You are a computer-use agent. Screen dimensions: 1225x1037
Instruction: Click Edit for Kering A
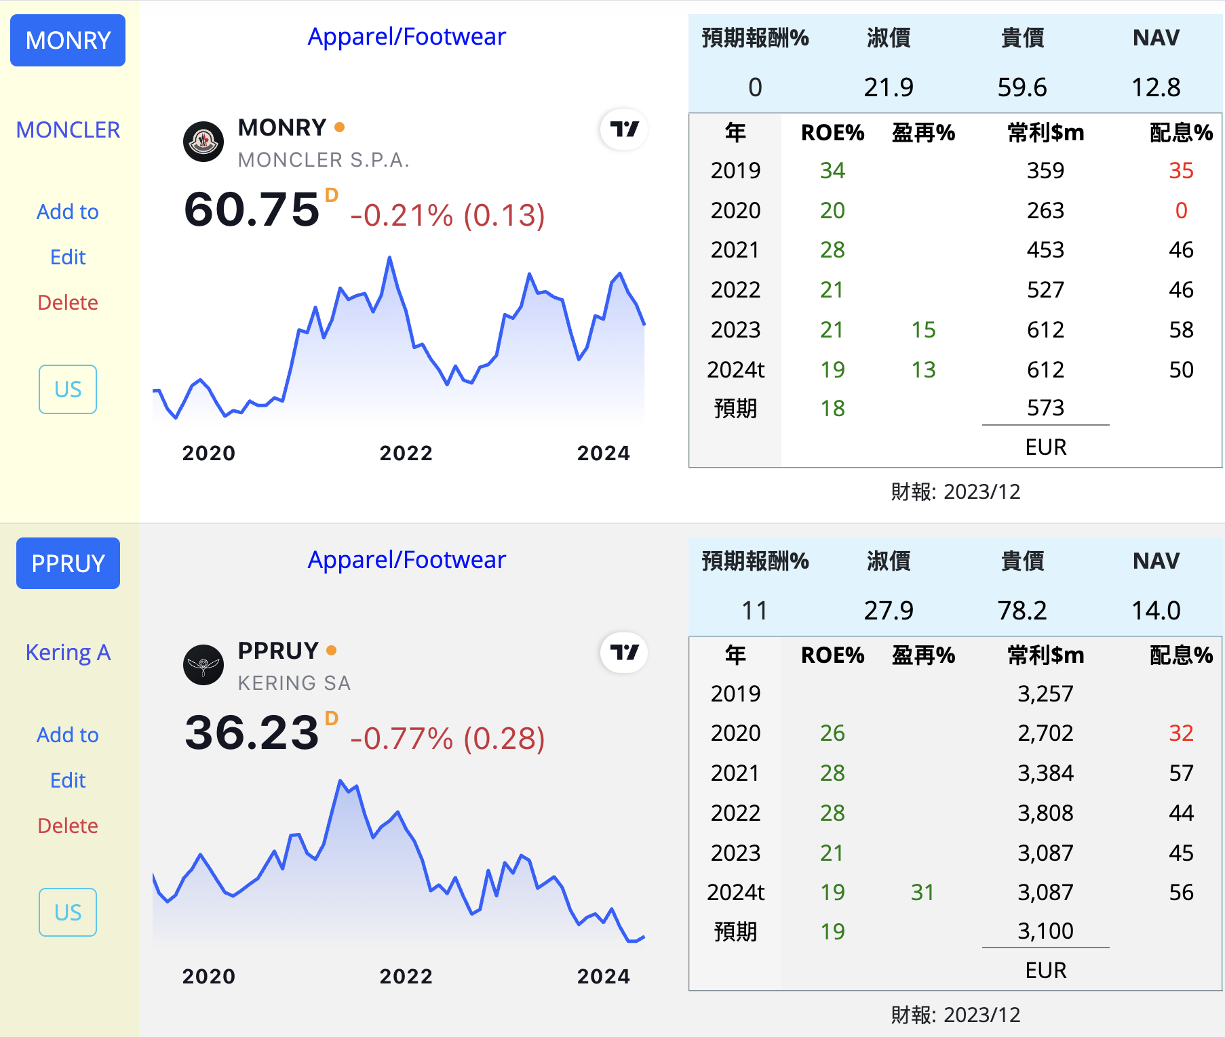click(x=68, y=780)
